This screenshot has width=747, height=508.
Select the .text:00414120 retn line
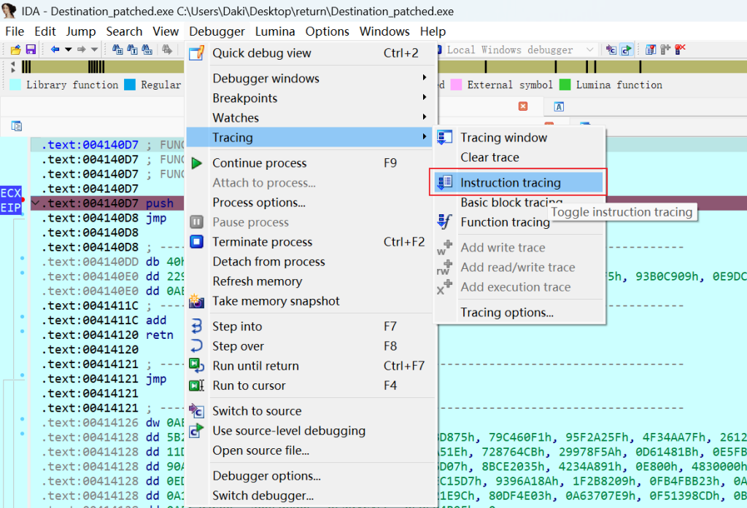[x=107, y=335]
